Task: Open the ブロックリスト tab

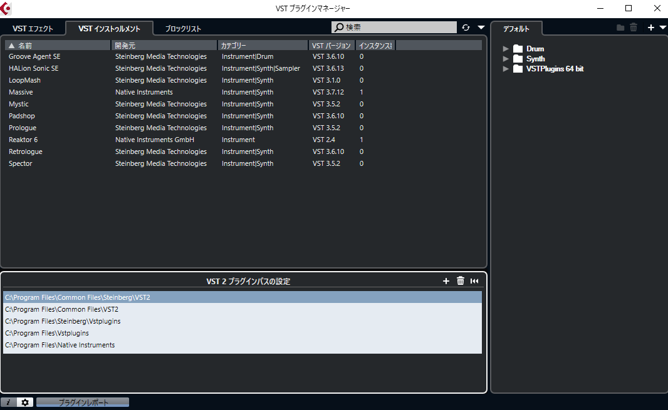Action: click(x=183, y=29)
